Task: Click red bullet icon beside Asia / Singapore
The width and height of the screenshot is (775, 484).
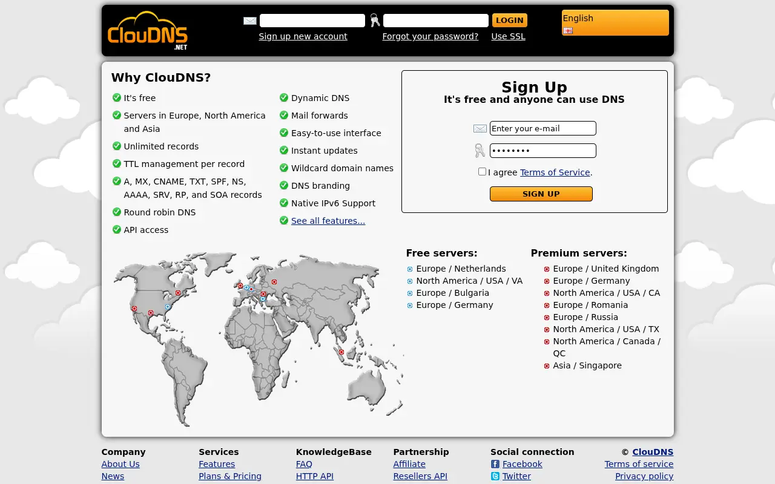Action: coord(547,366)
